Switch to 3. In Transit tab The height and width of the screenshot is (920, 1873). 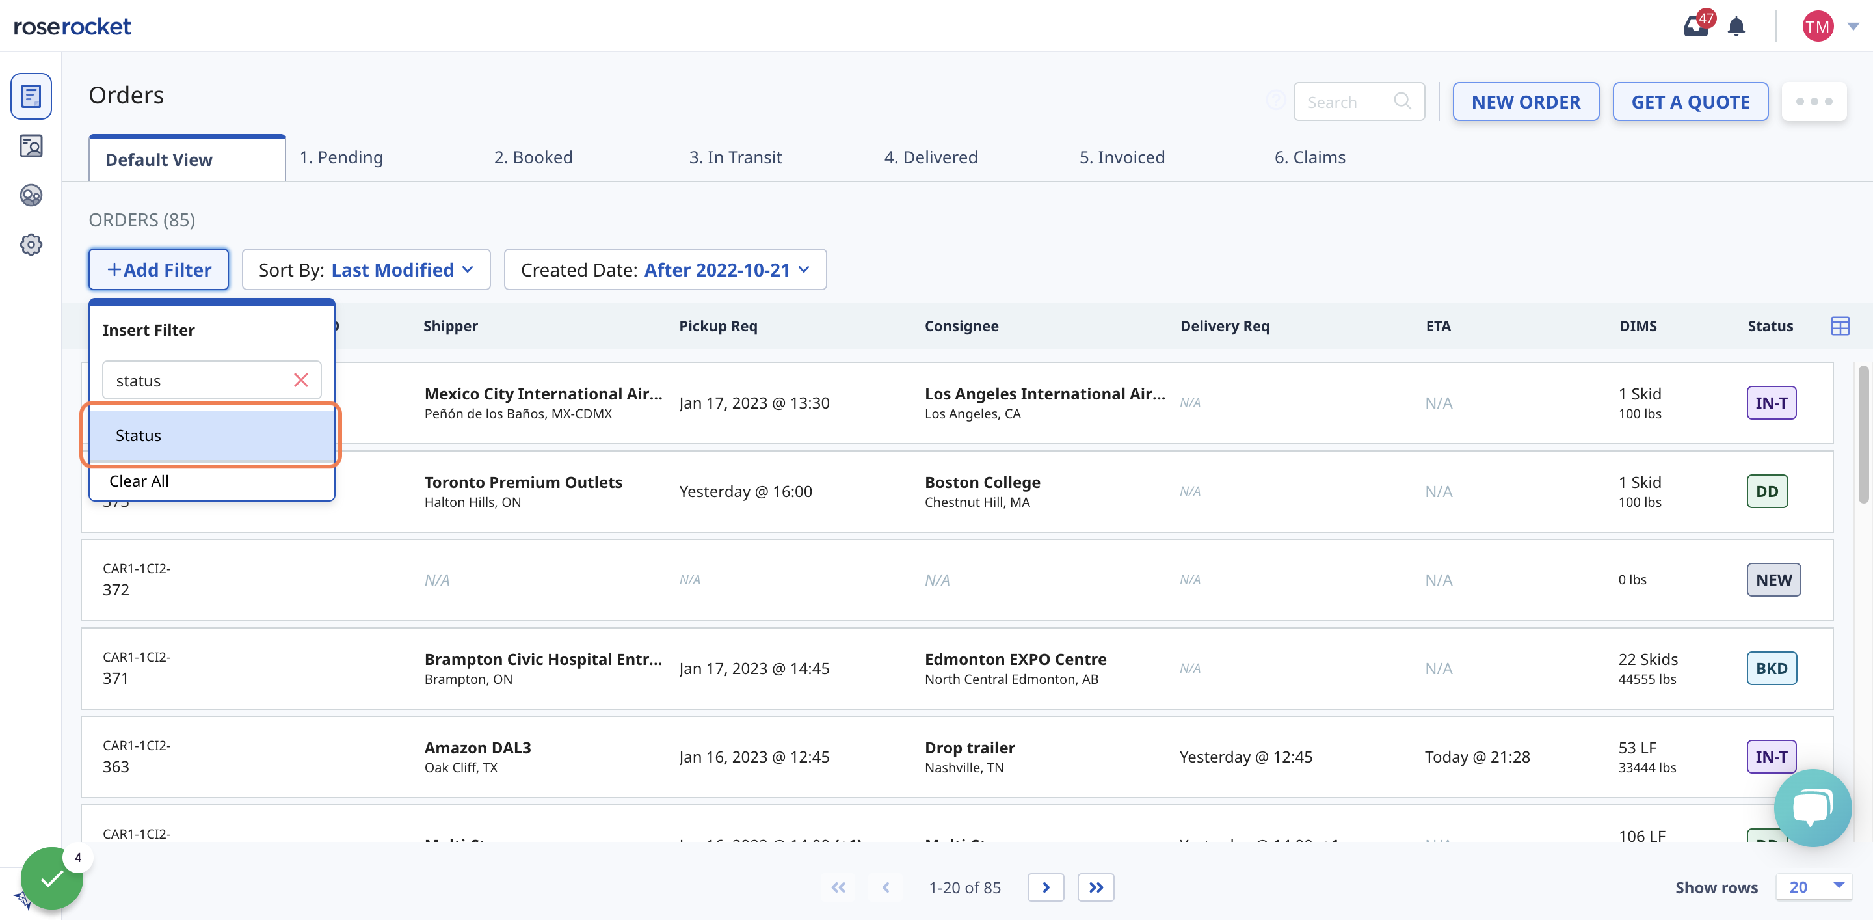point(735,157)
